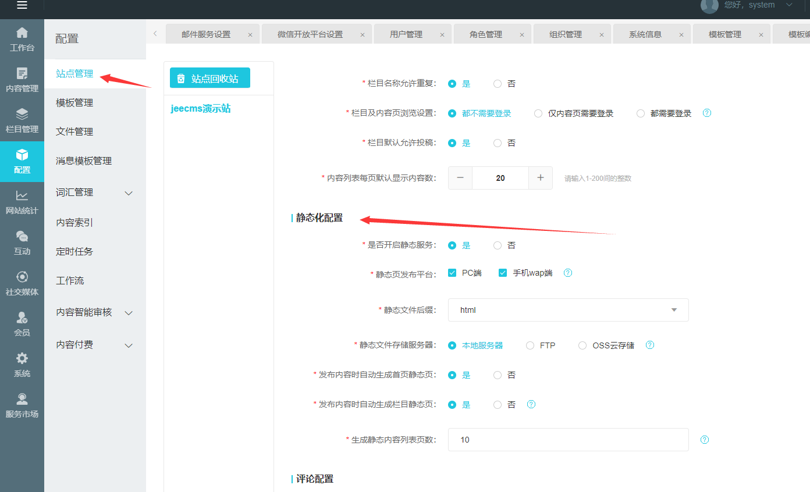Click help icon beside OSS云存储

[x=650, y=345]
